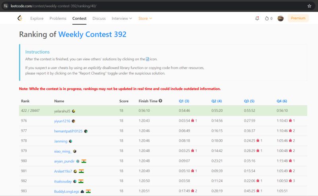Open the Q4 (6) problem link
Screen dimensions: 318x196
282,101
